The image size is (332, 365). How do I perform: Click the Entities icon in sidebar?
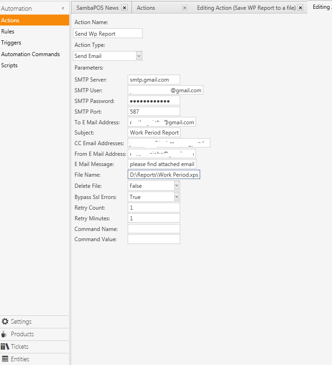coord(5,359)
